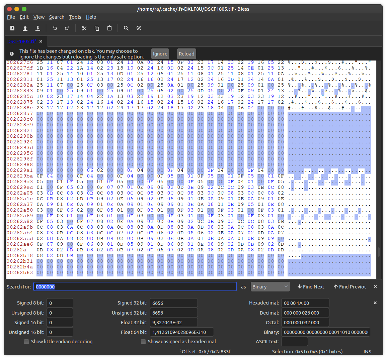The image size is (387, 359).
Task: Click the Open file upload-arrow icon
Action: coord(25,28)
